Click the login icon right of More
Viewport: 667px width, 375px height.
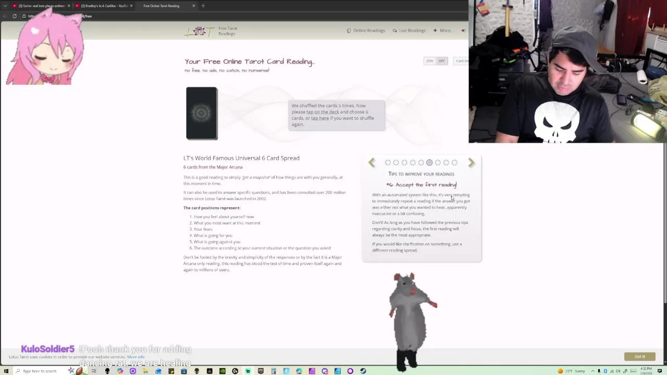click(x=463, y=31)
